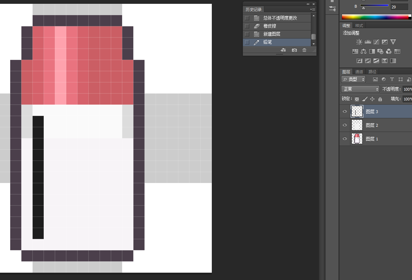Add a Color Balance adjustment
Image resolution: width=412 pixels, height=280 pixels.
364,51
